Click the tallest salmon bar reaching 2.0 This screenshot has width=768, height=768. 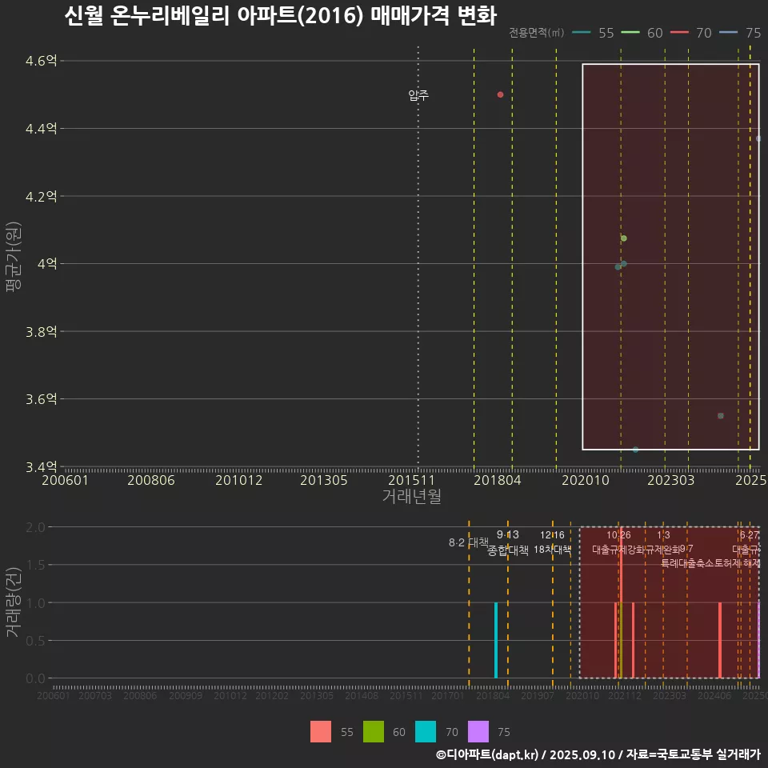621,608
